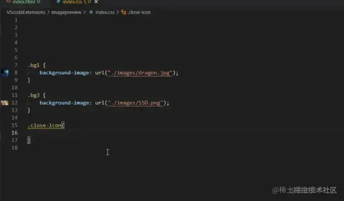Click the .bg1 selector text
Screen dimensions: 344x201
[34, 65]
